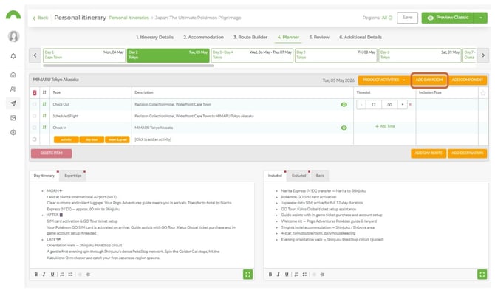Toggle visibility eye on Check Out row
Screen dimensions: 495x290
point(344,104)
